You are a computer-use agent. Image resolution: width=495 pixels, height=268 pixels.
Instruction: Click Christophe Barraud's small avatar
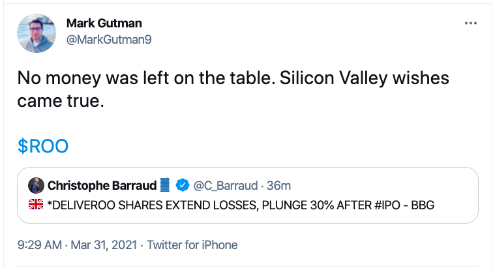click(x=37, y=185)
